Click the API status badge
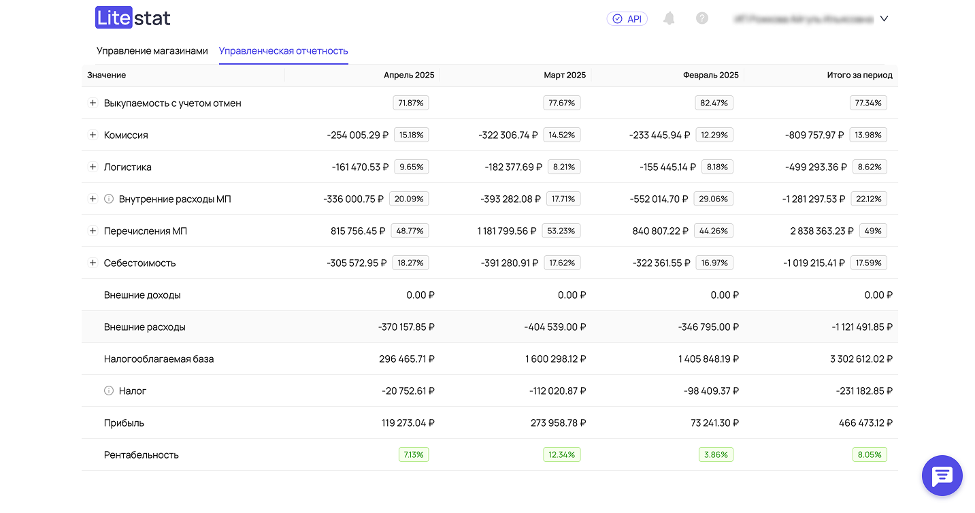Viewport: 975px width, 513px height. (x=627, y=19)
